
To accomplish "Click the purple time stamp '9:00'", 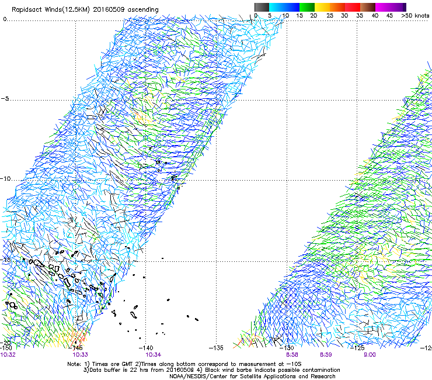I will click(x=370, y=355).
